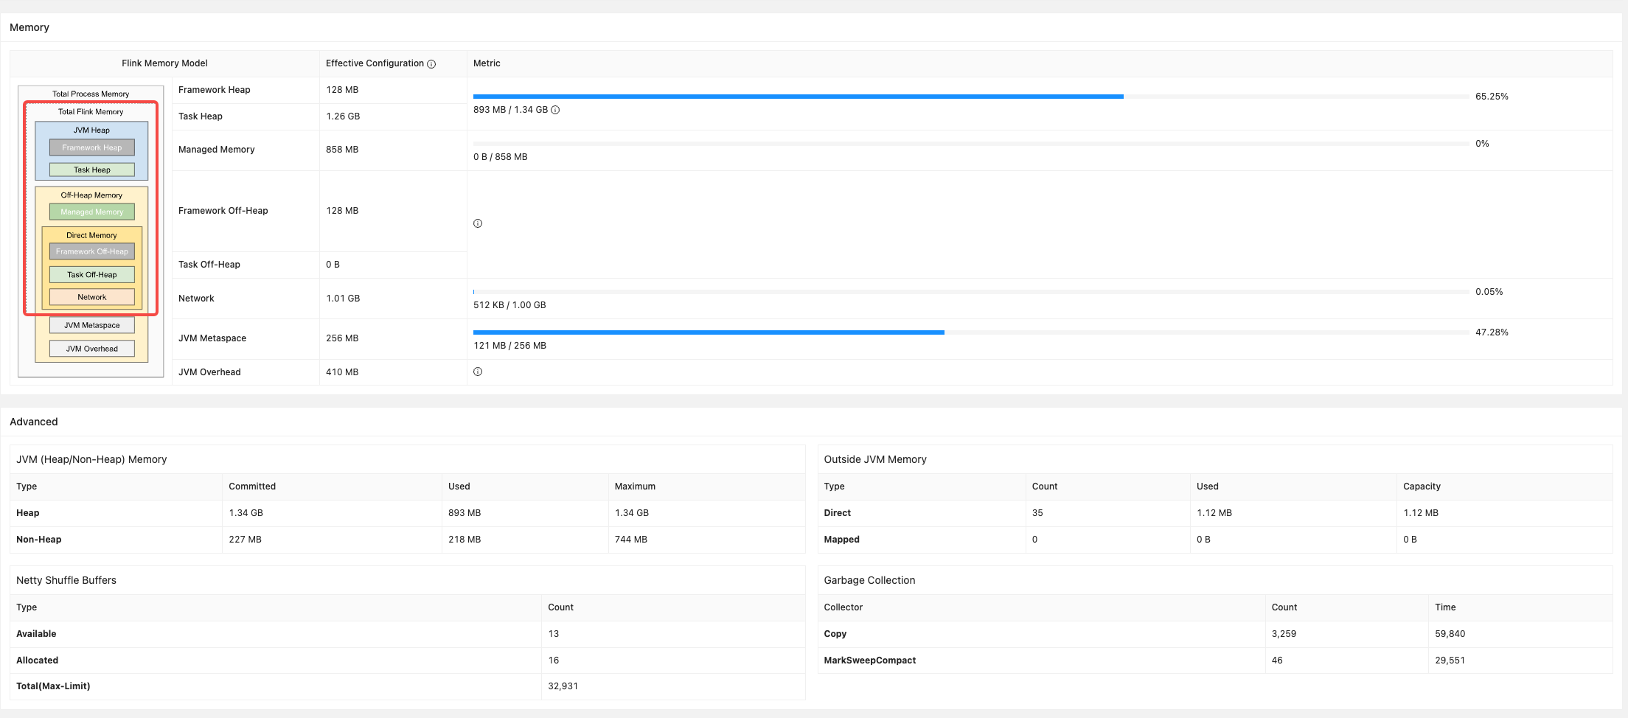Click info icon next to 893 MB / 1.34 GB
1628x718 pixels.
[555, 110]
